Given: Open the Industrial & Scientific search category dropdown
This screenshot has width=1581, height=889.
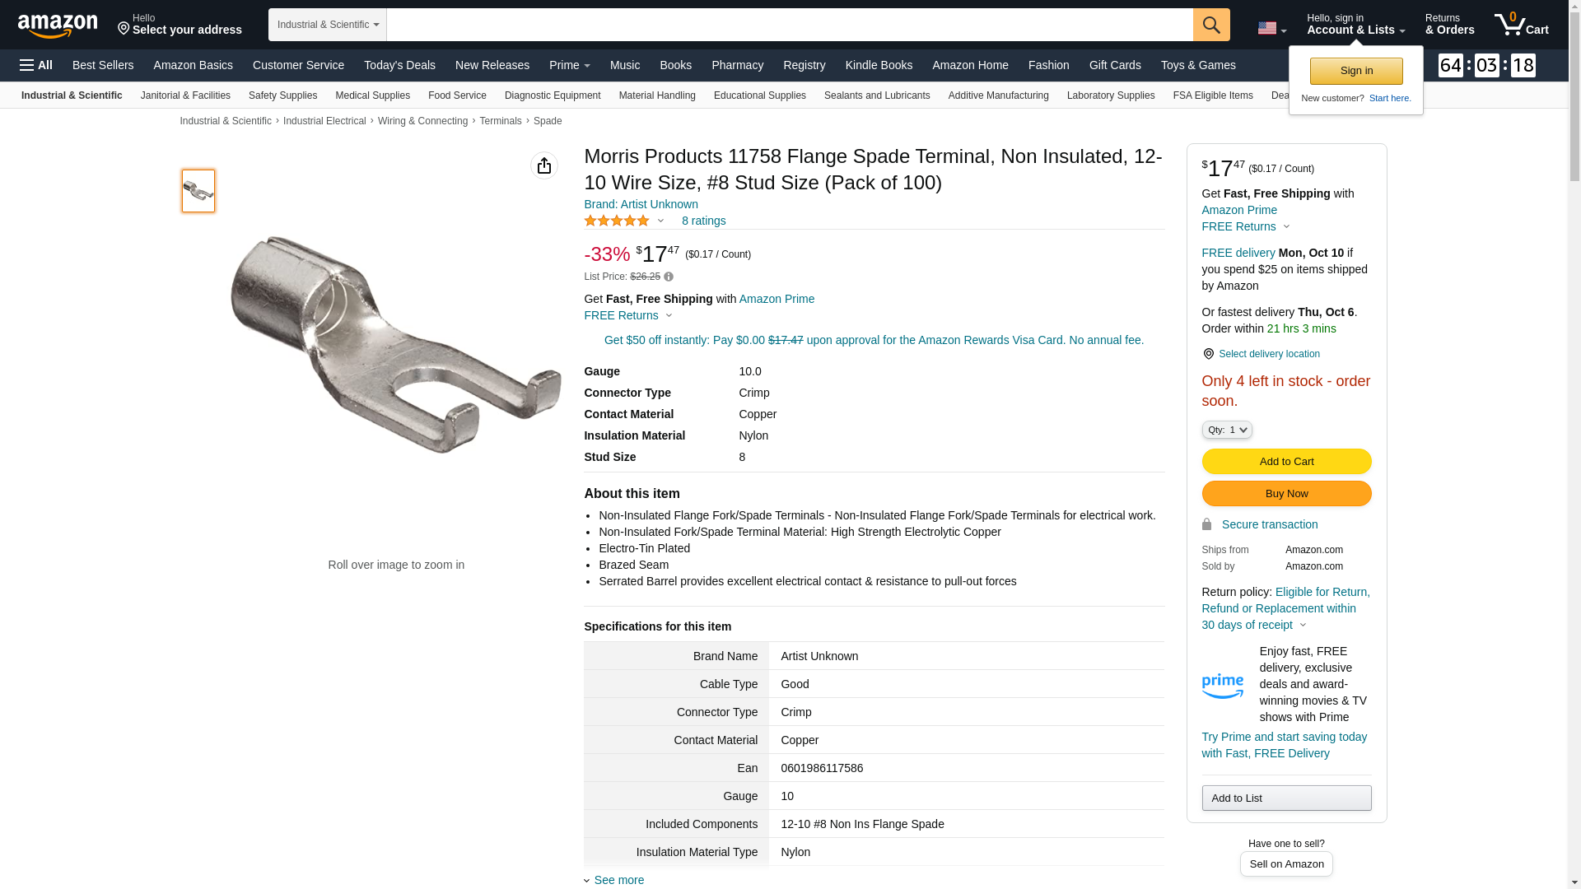Looking at the screenshot, I should click(328, 25).
